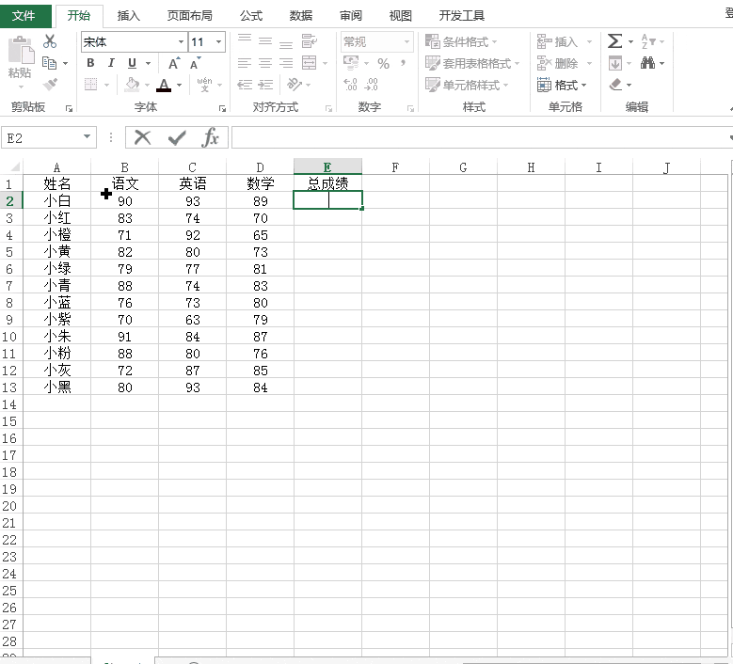This screenshot has width=733, height=664.
Task: Click the Insert Function fx icon
Action: (x=211, y=137)
